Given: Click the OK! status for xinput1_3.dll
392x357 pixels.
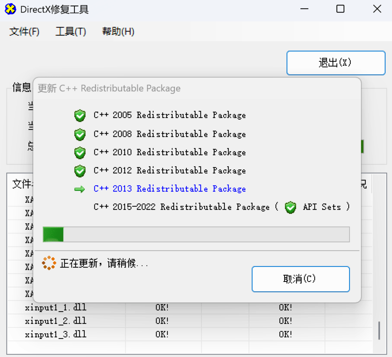Looking at the screenshot, I should click(x=162, y=334).
